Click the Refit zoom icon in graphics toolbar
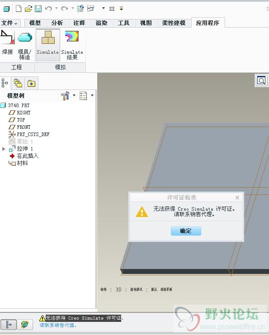 pyautogui.click(x=261, y=80)
